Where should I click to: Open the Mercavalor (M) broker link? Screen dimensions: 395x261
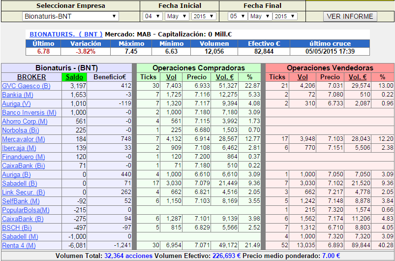click(x=24, y=139)
